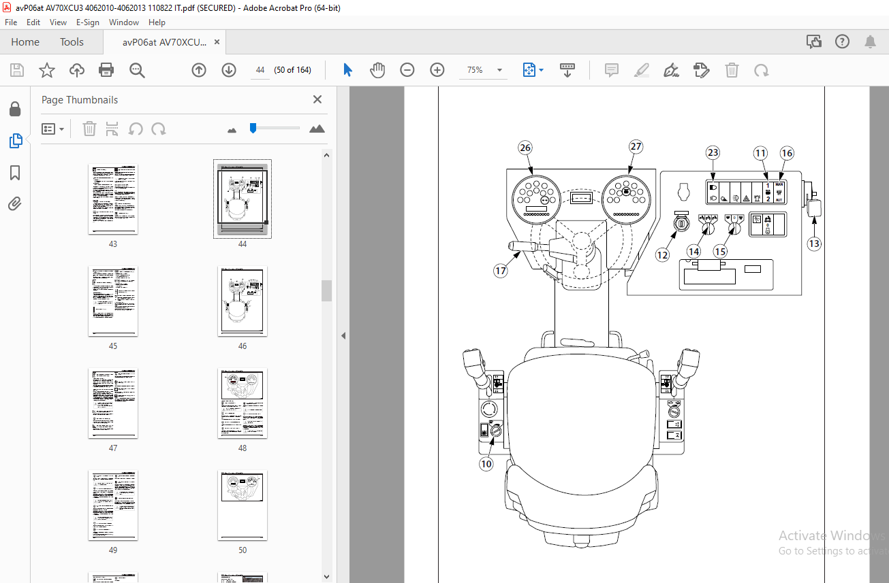The width and height of the screenshot is (889, 583).
Task: Open the Edit menu
Action: [33, 22]
